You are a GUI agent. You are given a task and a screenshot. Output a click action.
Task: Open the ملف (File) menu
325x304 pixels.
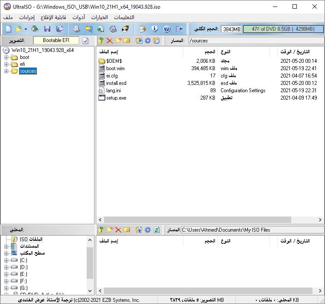8,17
